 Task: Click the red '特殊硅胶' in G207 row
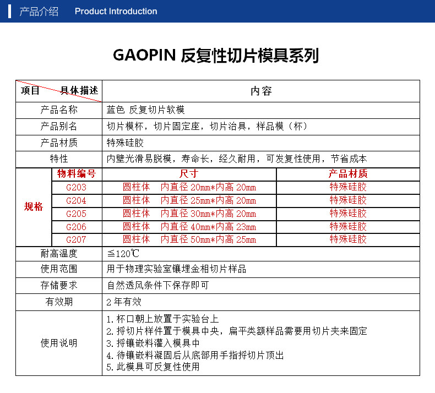(348, 239)
